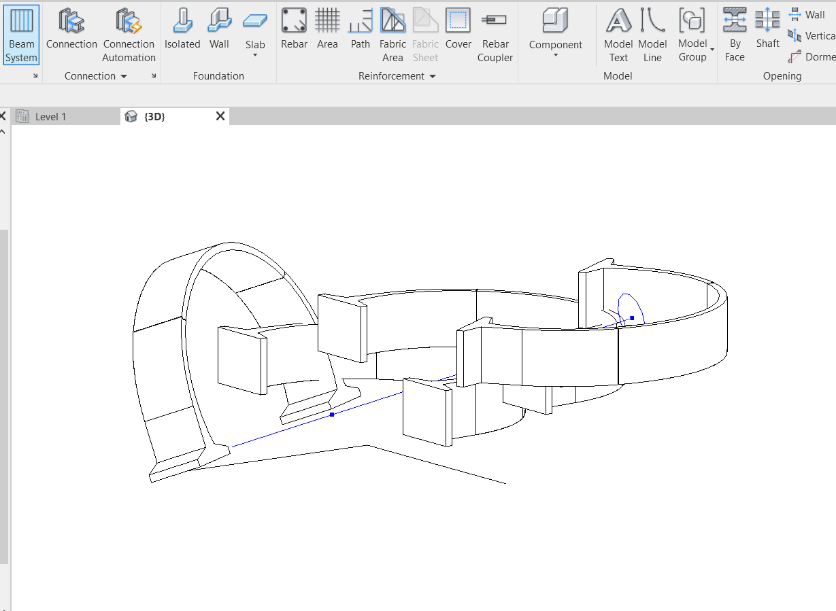This screenshot has width=836, height=611.
Task: Activate the Rebar tool
Action: (x=294, y=29)
